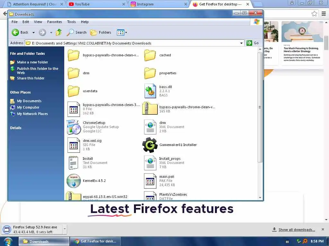Open the Chrome hamburger menu
329x246 pixels.
click(324, 14)
